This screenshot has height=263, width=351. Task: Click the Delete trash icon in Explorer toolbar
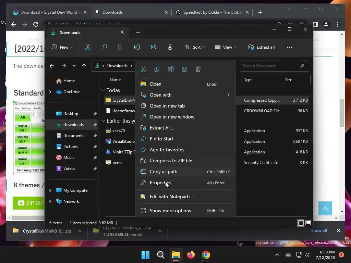(170, 47)
